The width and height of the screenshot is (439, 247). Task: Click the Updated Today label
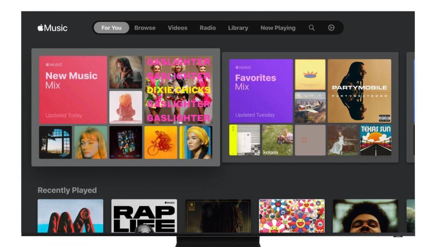tap(64, 115)
